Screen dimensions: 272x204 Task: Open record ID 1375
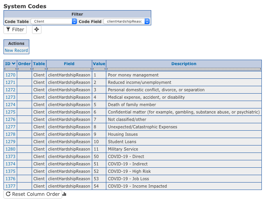(11, 172)
